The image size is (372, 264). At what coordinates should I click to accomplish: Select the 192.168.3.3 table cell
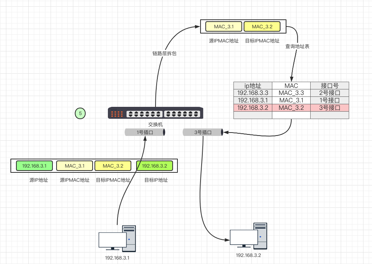coord(253,93)
